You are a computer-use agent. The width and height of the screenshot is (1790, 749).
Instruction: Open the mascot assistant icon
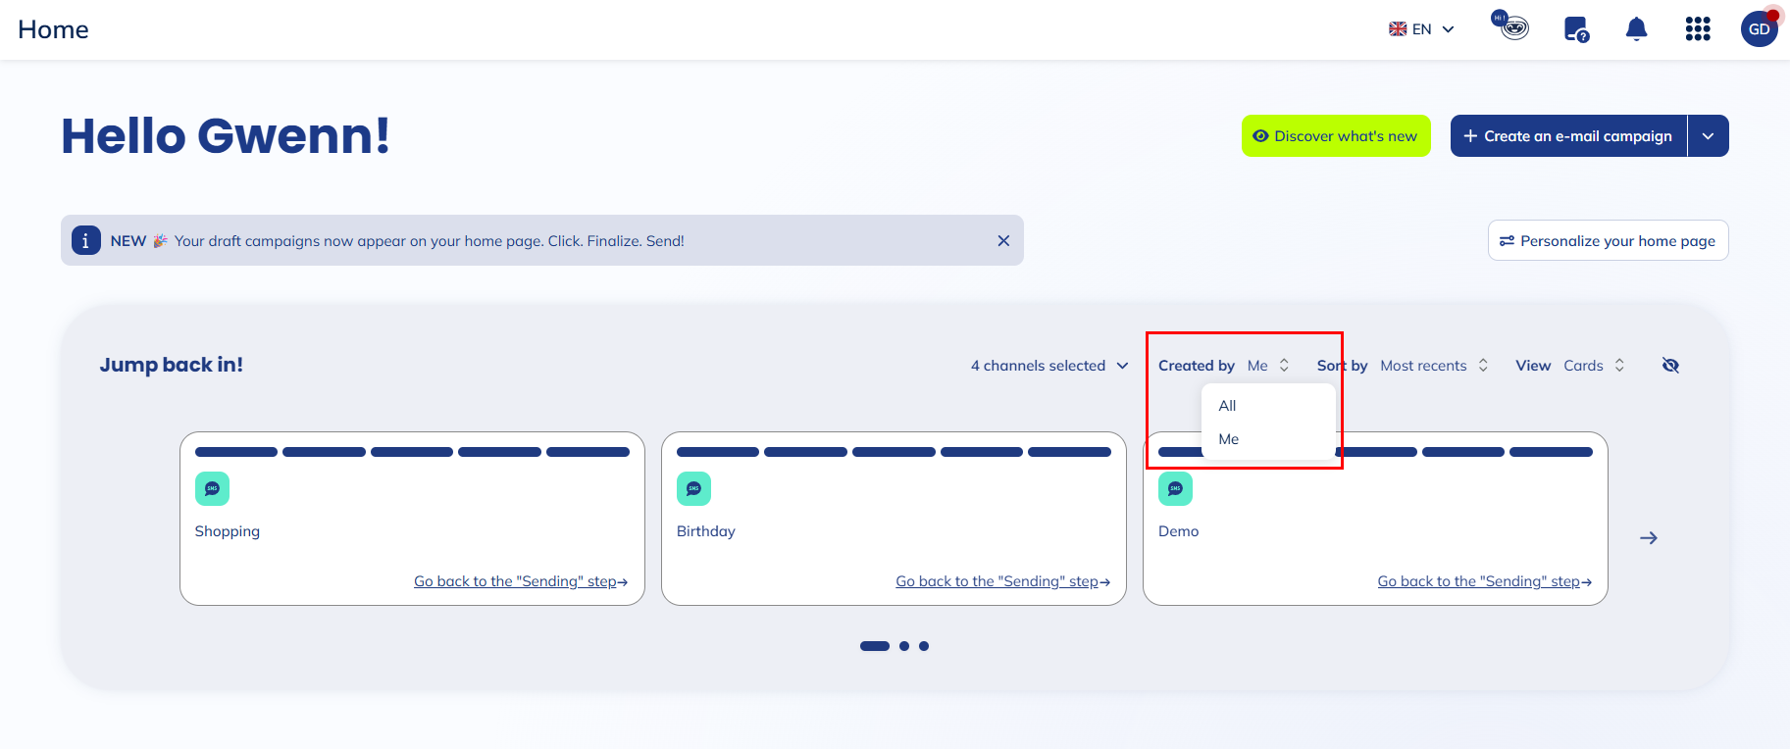(1512, 27)
